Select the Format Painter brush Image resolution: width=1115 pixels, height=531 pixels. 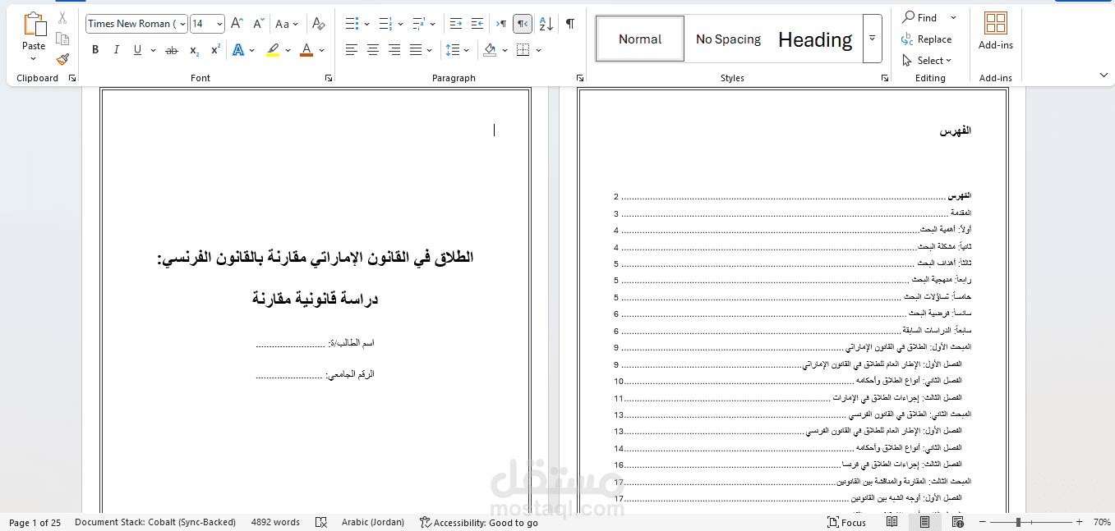(x=62, y=59)
